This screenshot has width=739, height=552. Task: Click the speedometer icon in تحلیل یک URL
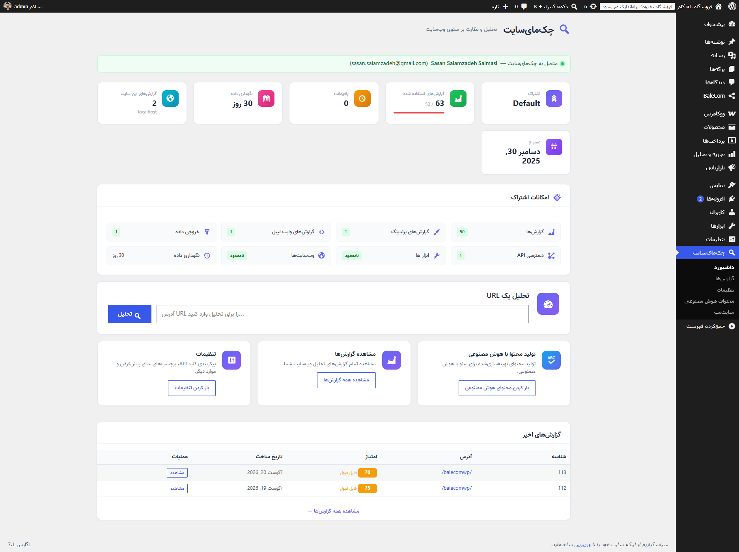click(548, 304)
